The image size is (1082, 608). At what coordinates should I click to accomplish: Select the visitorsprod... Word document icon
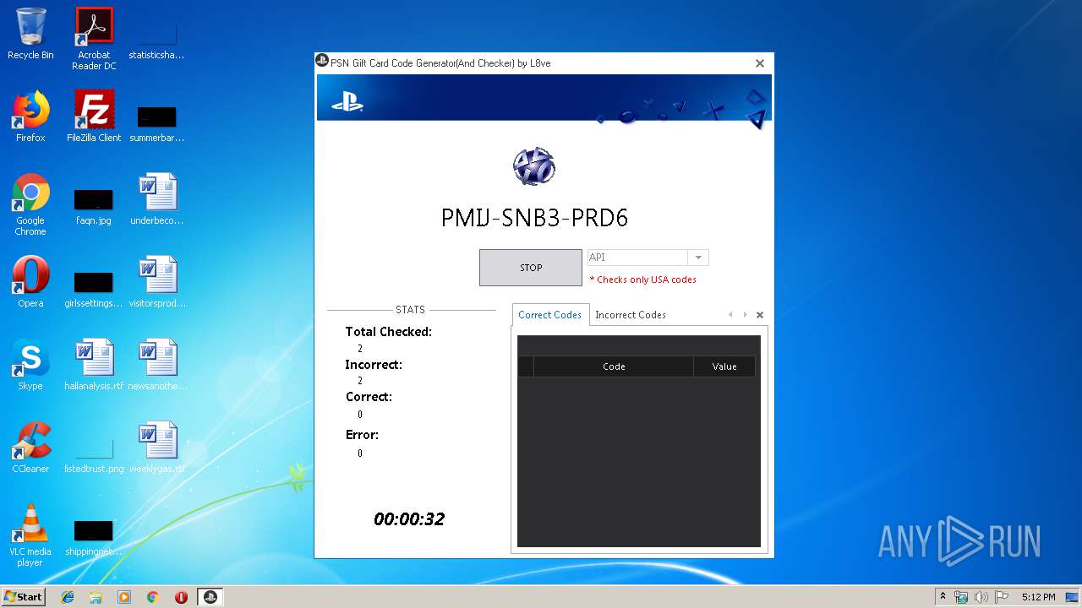[x=157, y=282]
